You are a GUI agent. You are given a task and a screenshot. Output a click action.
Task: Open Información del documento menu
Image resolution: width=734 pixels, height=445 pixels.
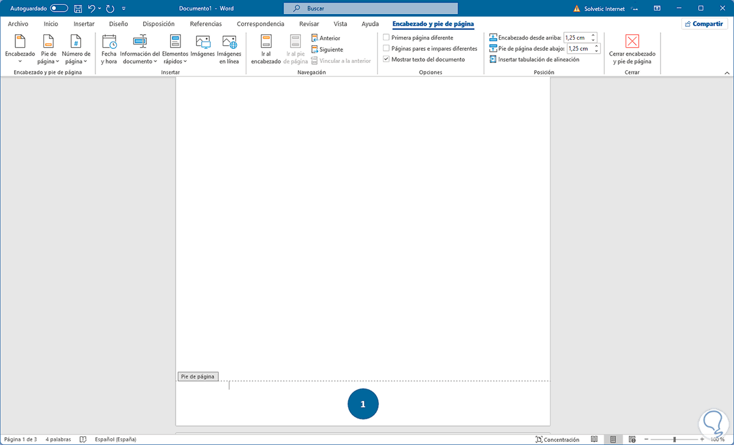(139, 50)
